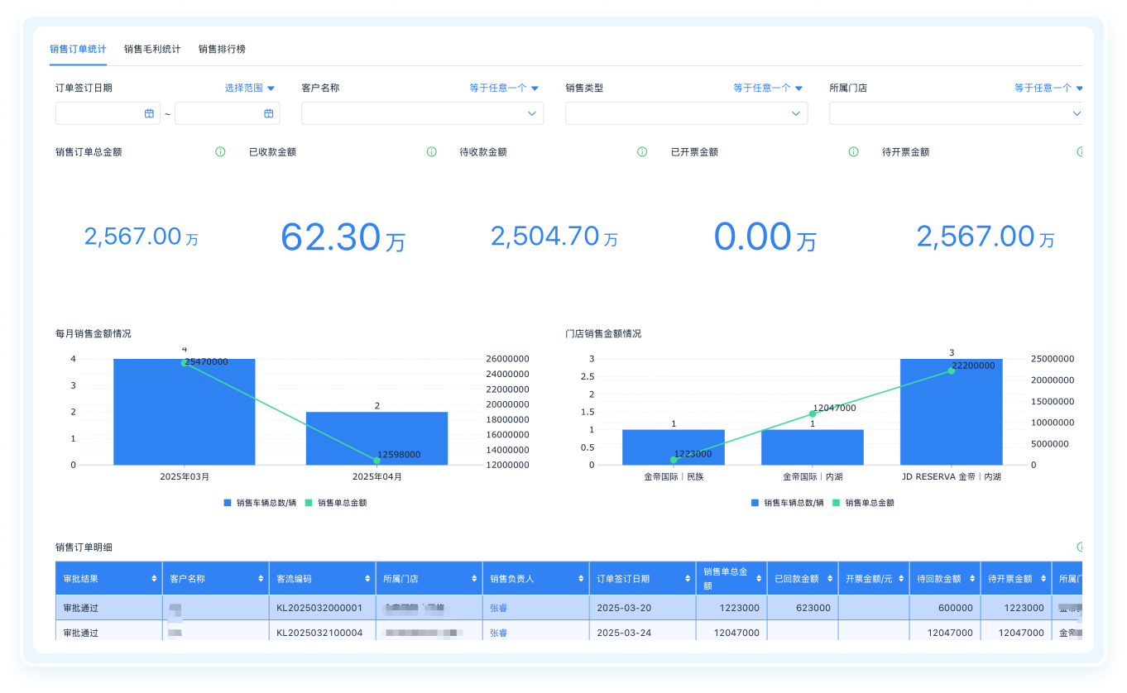The width and height of the screenshot is (1127, 693).
Task: Click the 2025-03-24 date cell
Action: (642, 633)
